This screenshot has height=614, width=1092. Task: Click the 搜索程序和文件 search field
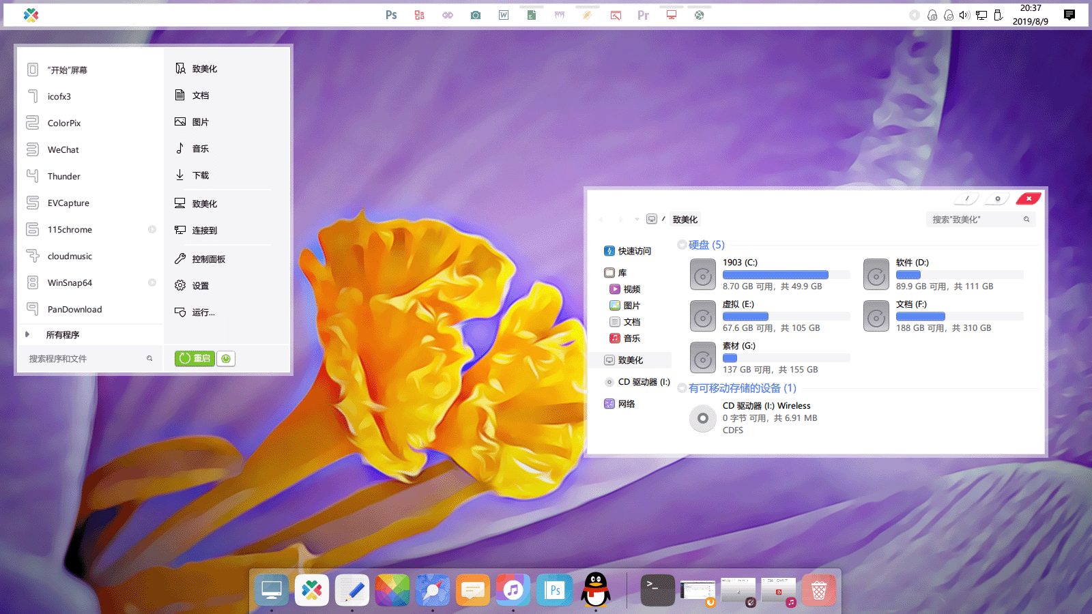point(85,359)
